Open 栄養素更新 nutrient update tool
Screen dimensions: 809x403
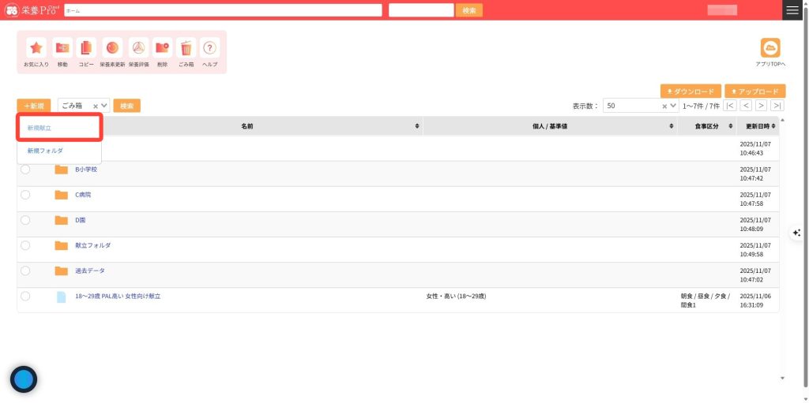click(x=112, y=48)
